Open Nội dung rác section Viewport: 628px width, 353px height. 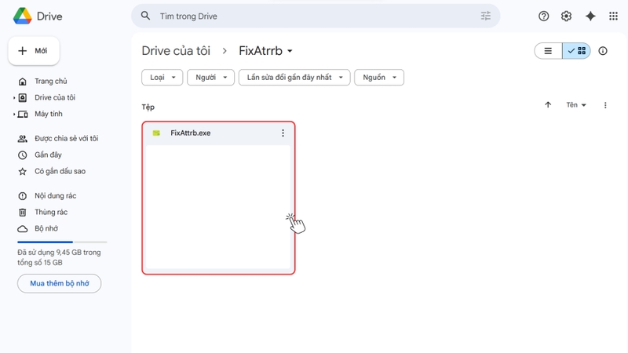pos(55,195)
